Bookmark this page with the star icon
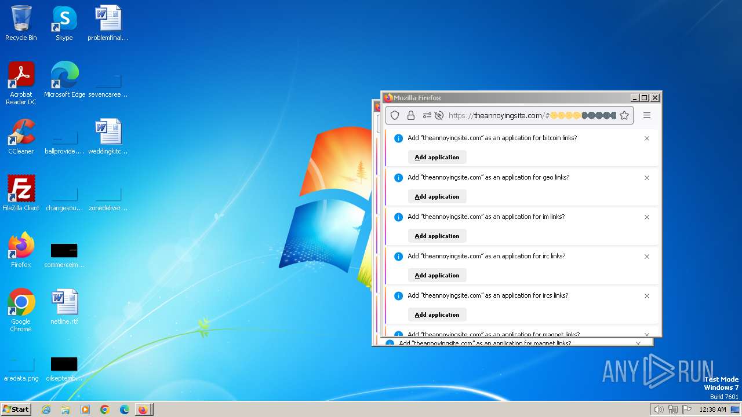This screenshot has height=417, width=742. click(624, 115)
